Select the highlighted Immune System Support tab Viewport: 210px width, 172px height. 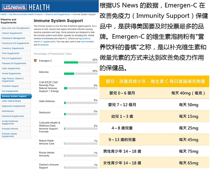point(16,96)
